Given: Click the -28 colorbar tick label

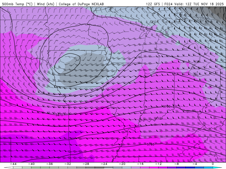Looking at the screenshot, I should click(86, 164).
